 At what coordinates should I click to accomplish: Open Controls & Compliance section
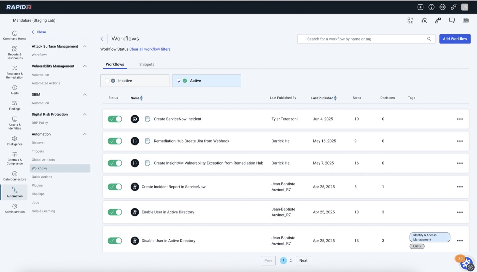pos(15,158)
